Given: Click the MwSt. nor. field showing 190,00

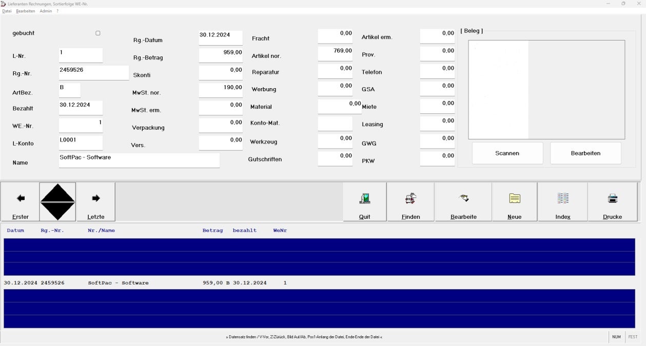Looking at the screenshot, I should pos(221,90).
